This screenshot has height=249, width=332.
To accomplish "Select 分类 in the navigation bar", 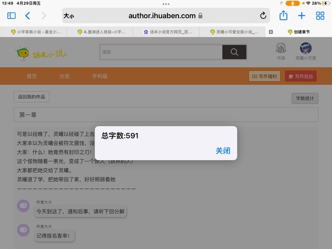I will 64,76.
